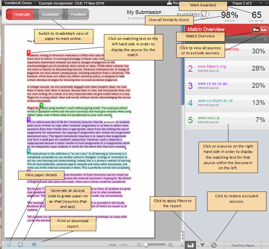Screen dimensions: 269x249
Task: Click 'Example Assignment - DUE 17-May-2014' title
Action: coord(71,3)
